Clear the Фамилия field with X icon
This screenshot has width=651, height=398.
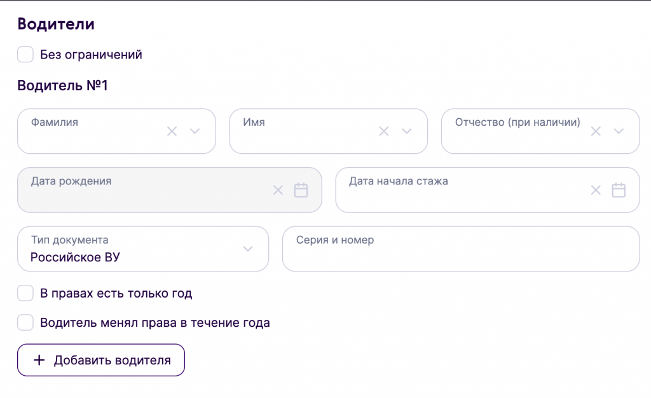pos(172,132)
